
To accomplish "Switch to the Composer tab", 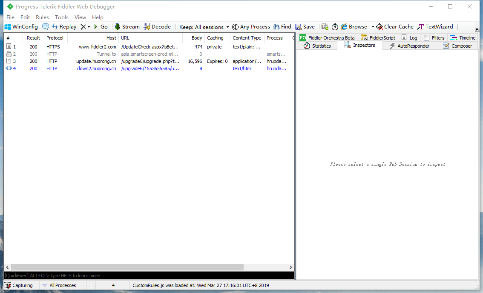I will (457, 46).
